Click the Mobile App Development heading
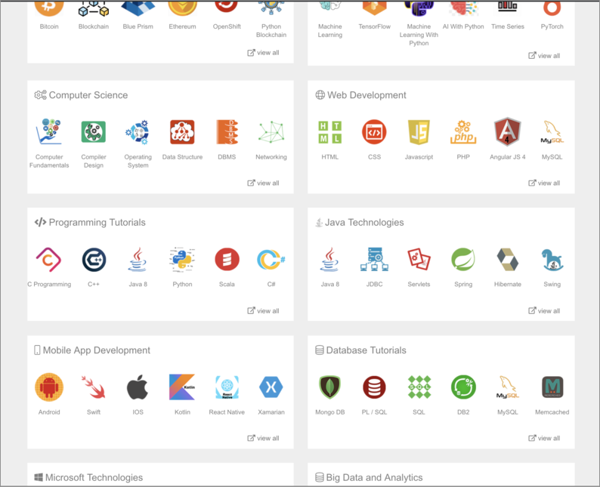 (96, 350)
